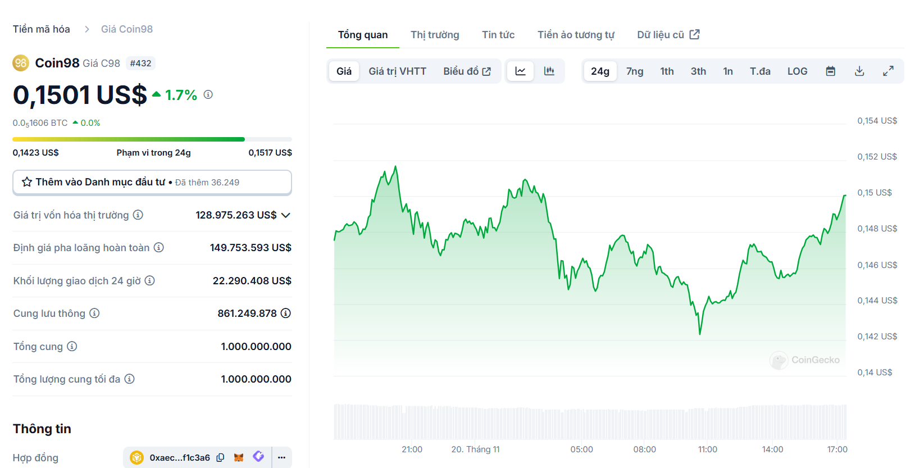Viewport: 906px width, 468px height.
Task: Show info for Định giá pha loãng hoàn toàn
Action: pyautogui.click(x=159, y=247)
